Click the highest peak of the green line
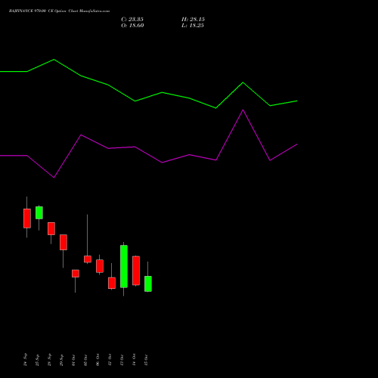378x378 pixels. click(x=54, y=60)
